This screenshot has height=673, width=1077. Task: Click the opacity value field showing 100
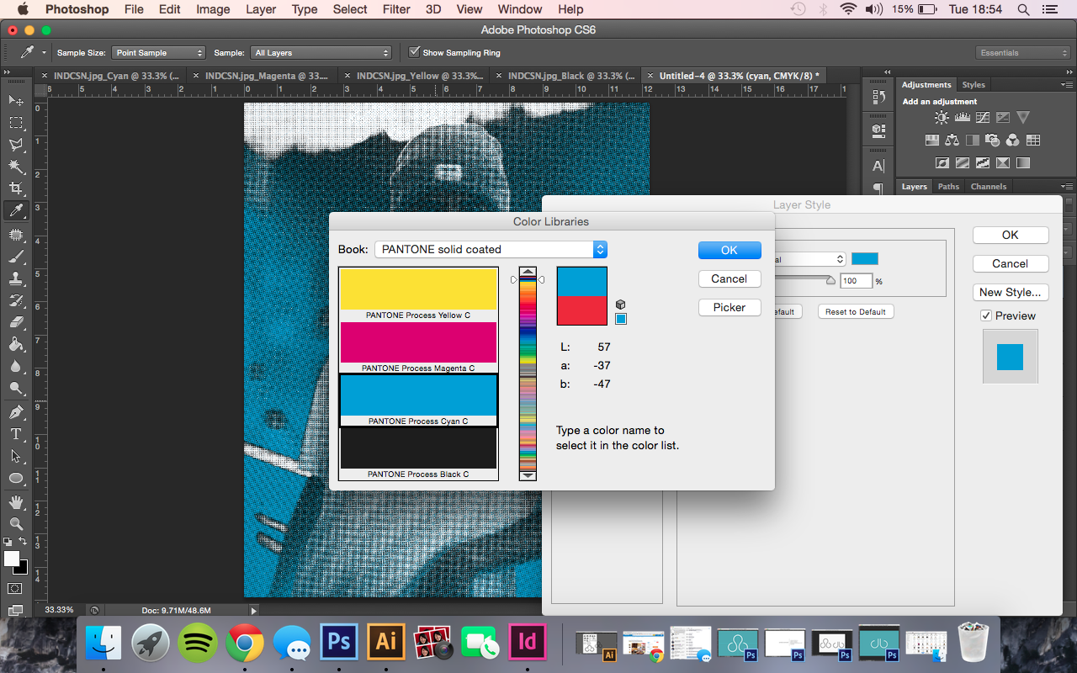click(857, 281)
